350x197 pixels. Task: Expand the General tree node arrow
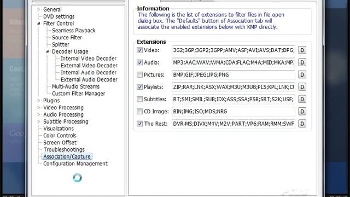(x=39, y=9)
